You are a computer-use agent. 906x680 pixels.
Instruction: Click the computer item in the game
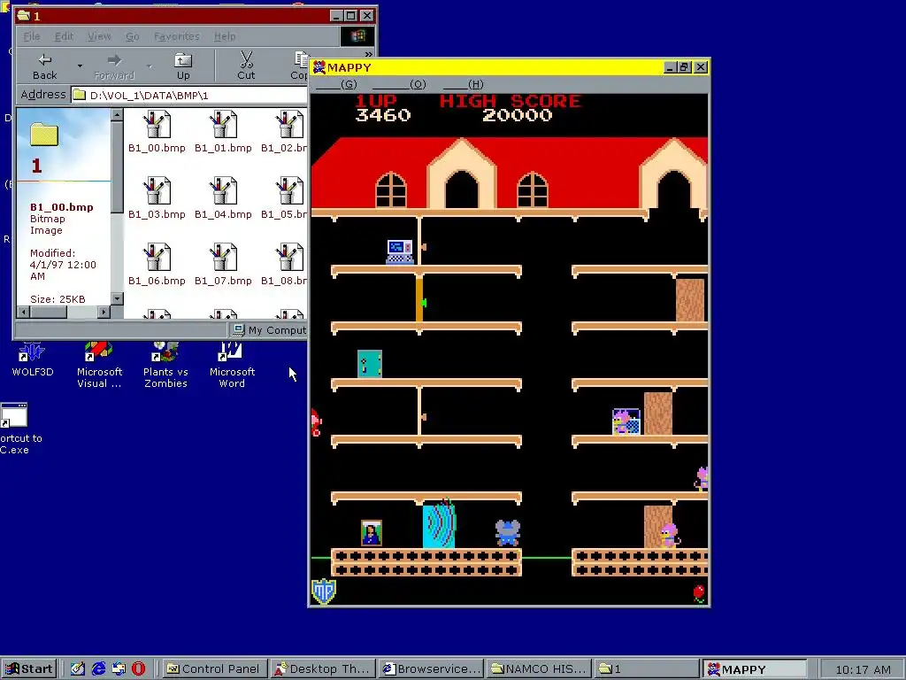(x=400, y=251)
